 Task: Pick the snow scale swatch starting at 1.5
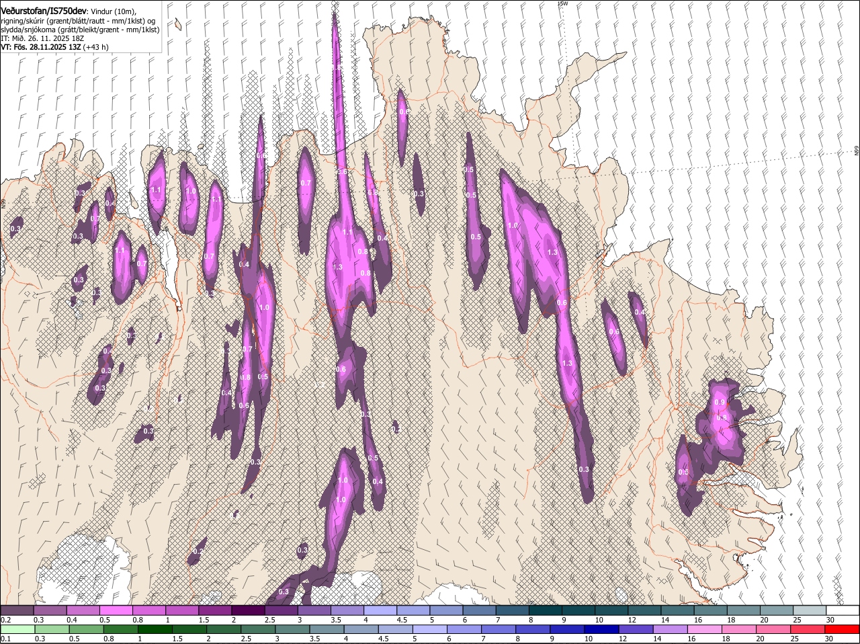pos(215,610)
